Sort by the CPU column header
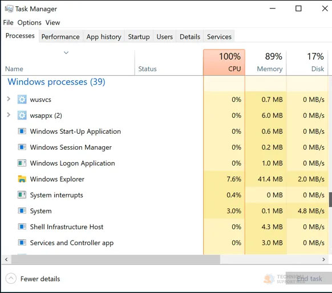The image size is (332, 293). tap(224, 63)
